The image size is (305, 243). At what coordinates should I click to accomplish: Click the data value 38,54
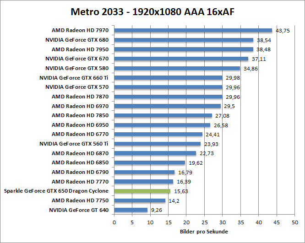(264, 40)
